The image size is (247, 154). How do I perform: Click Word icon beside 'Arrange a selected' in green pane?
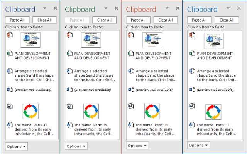pyautogui.click(x=69, y=71)
